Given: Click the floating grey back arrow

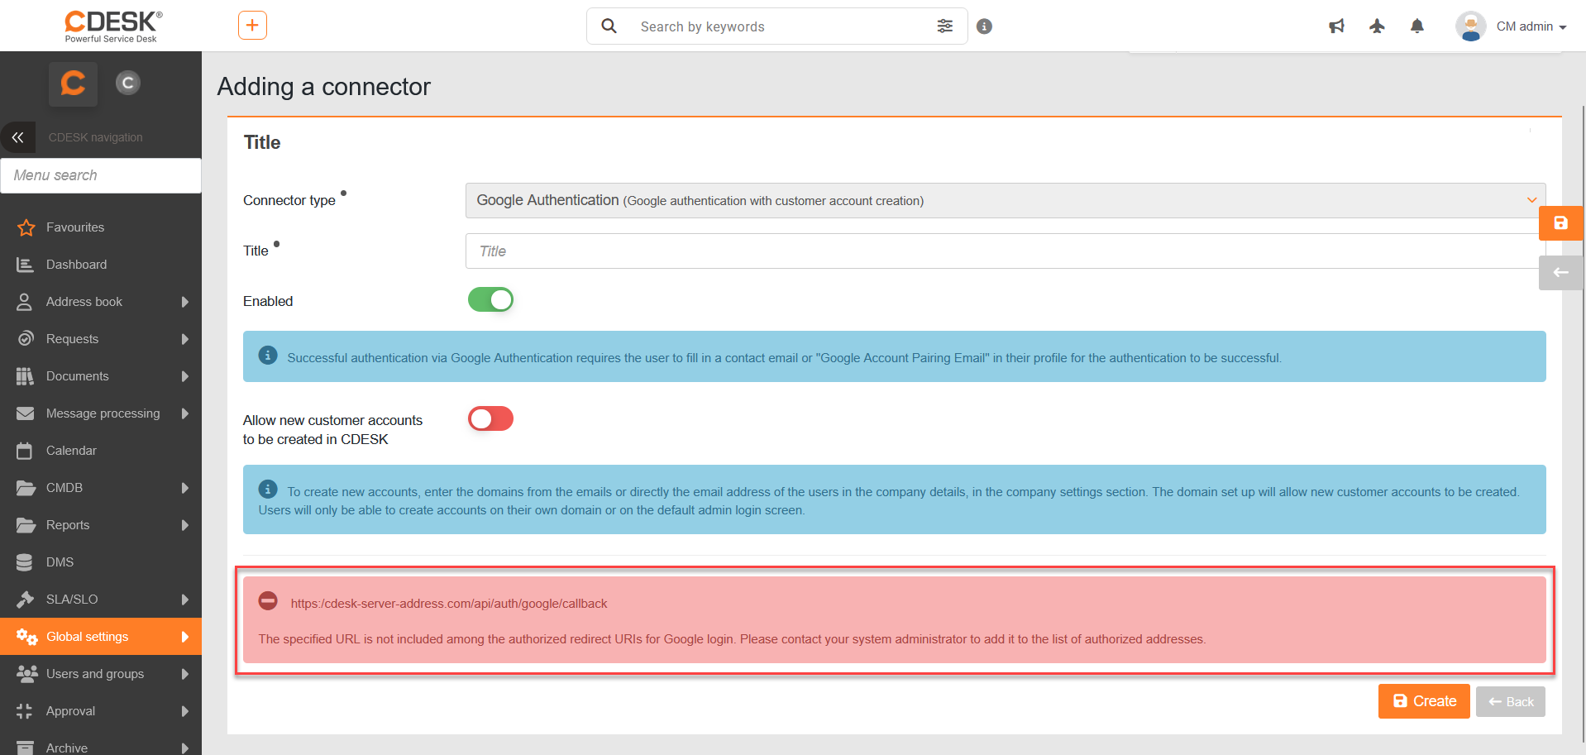Looking at the screenshot, I should tap(1560, 273).
